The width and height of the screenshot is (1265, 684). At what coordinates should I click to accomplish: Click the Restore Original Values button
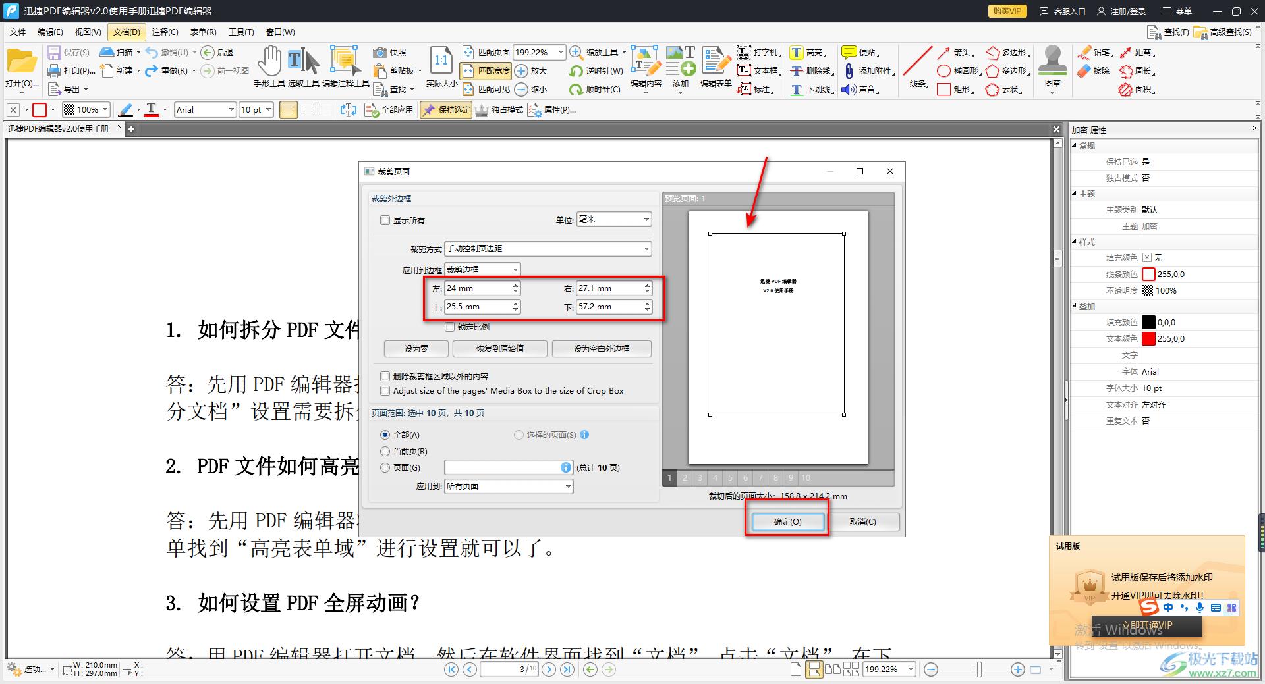point(500,349)
